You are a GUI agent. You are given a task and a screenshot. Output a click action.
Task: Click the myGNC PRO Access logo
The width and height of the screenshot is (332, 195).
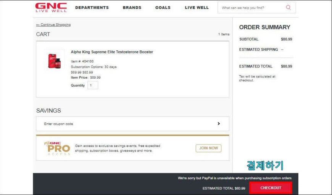(57, 148)
